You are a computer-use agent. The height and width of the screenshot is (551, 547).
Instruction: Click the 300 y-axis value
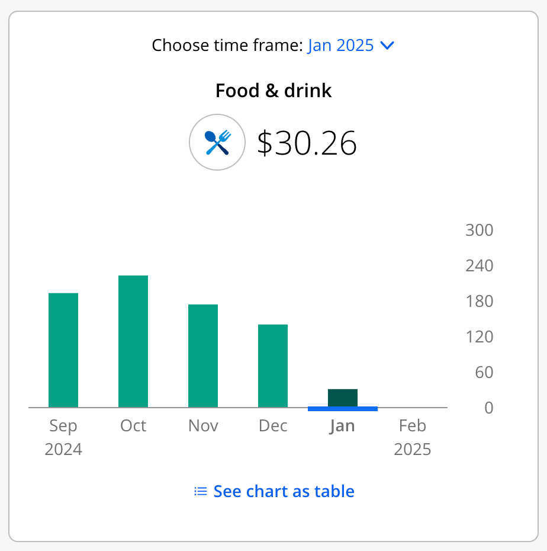(x=479, y=230)
